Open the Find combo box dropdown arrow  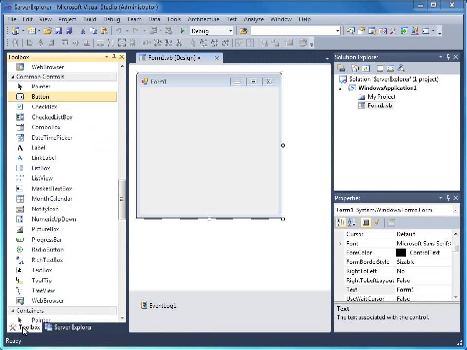click(338, 31)
